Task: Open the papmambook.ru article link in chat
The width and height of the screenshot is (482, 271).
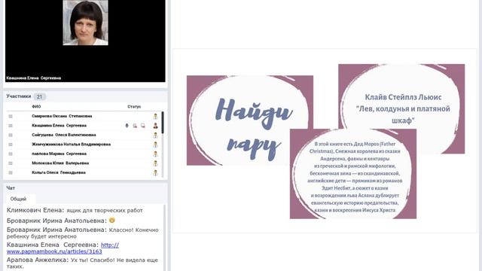Action: click(x=63, y=248)
